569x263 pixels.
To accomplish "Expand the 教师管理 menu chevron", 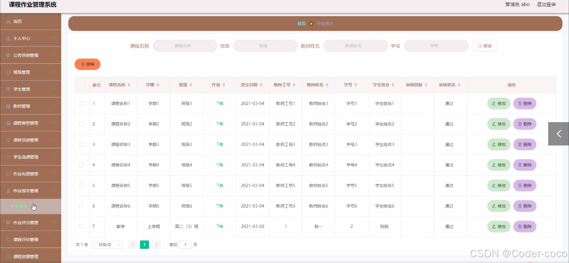I will point(54,106).
